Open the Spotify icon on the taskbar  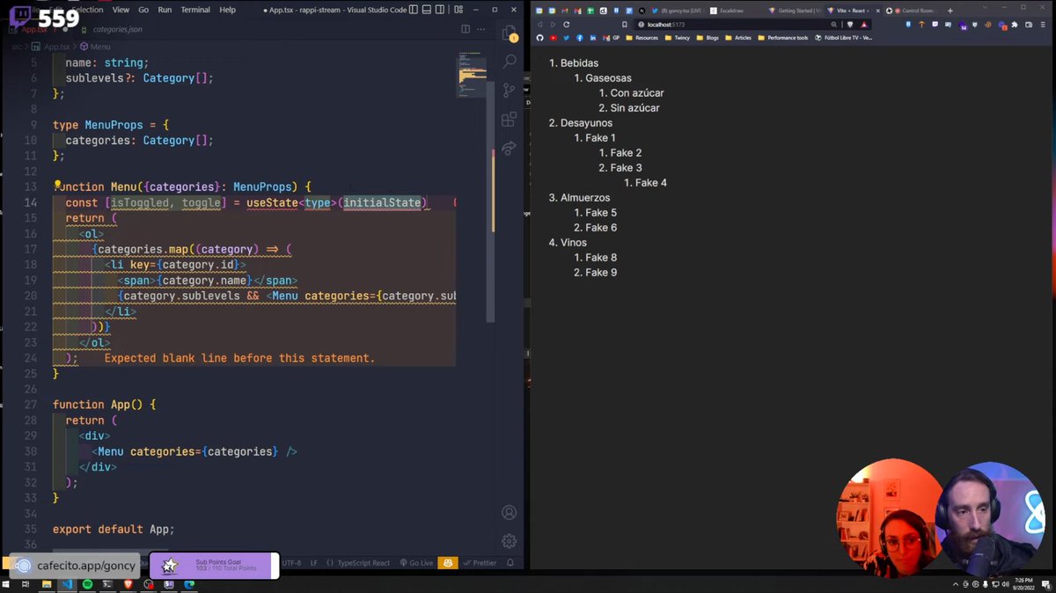87,584
